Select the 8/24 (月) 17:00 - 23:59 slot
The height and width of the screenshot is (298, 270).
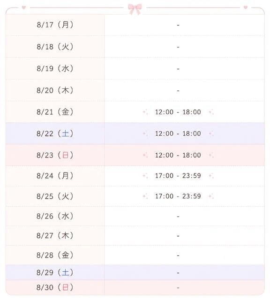(x=178, y=176)
